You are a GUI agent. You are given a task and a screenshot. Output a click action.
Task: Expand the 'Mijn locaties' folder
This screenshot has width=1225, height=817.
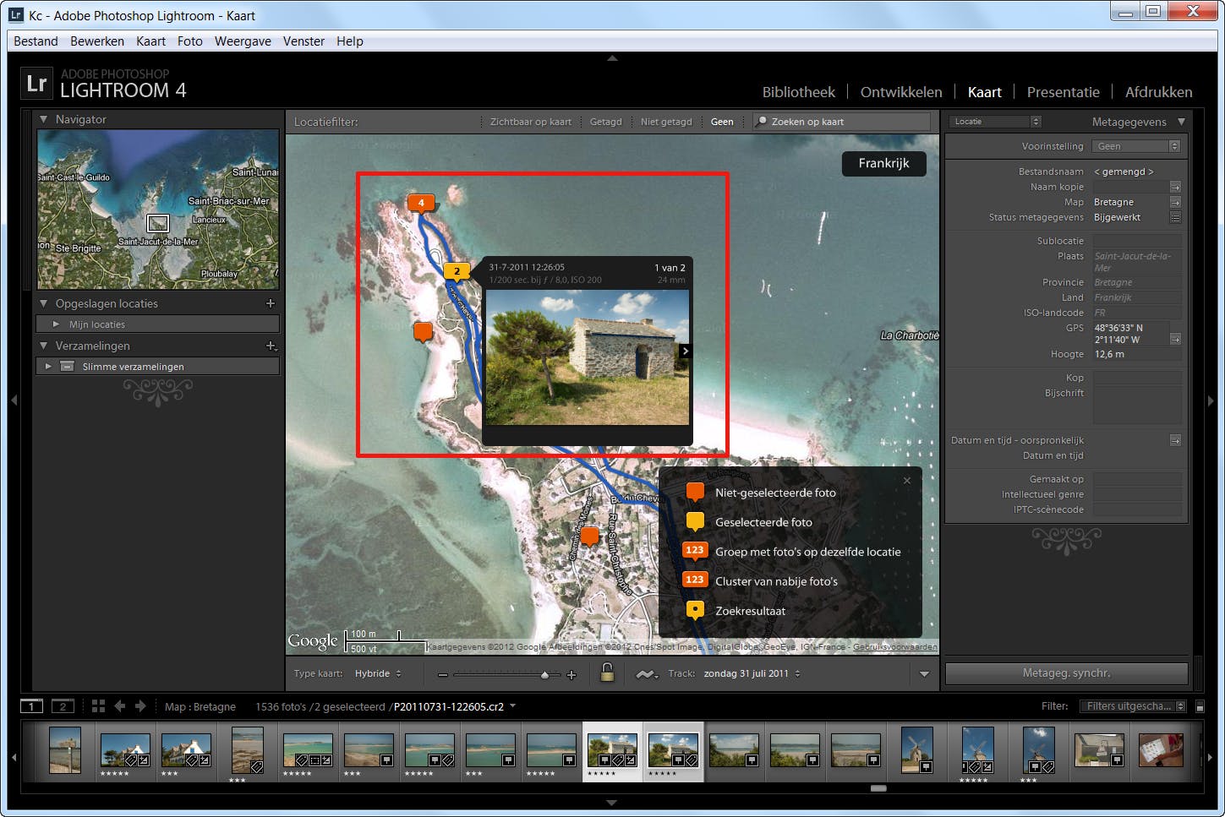[56, 324]
